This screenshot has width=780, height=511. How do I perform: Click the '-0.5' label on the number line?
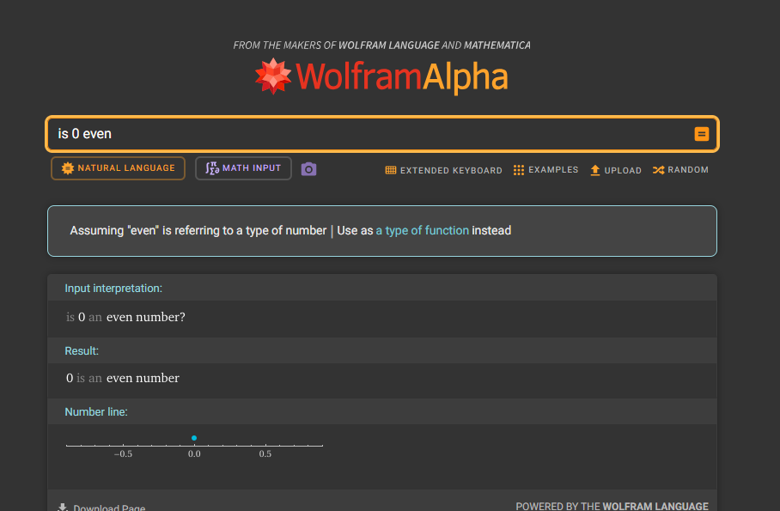tap(123, 453)
